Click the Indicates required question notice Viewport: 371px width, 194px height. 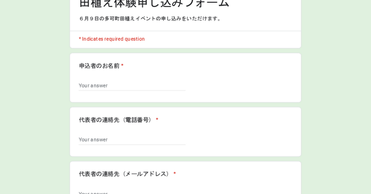tap(113, 39)
